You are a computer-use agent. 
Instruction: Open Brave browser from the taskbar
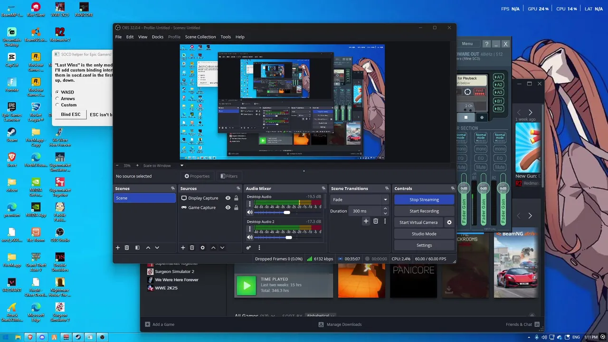pos(30,337)
